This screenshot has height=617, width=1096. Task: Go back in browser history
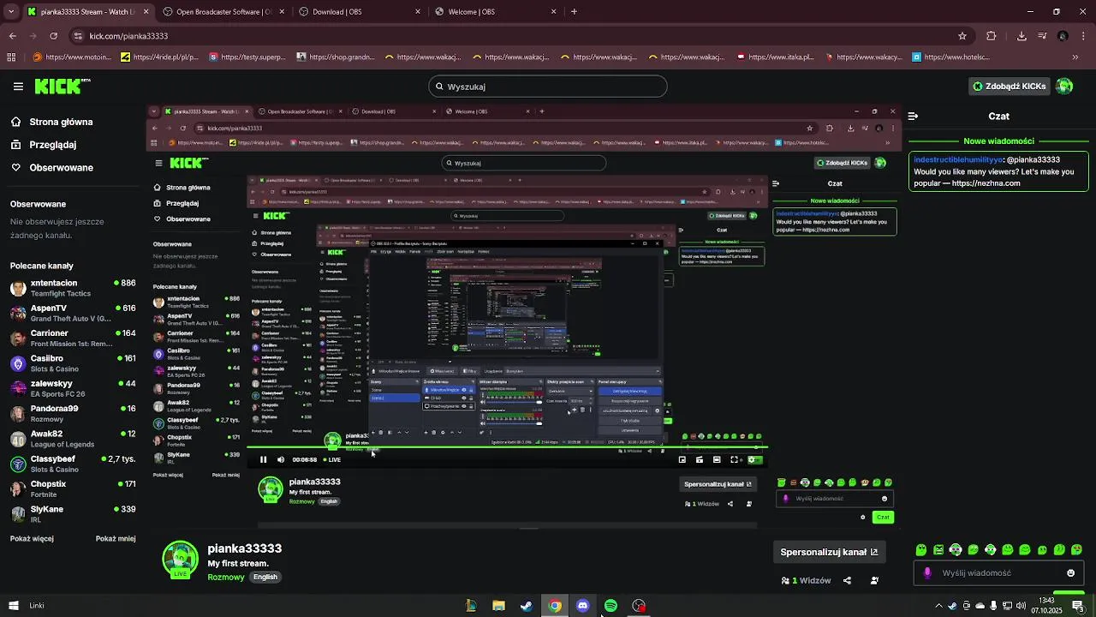(x=13, y=36)
